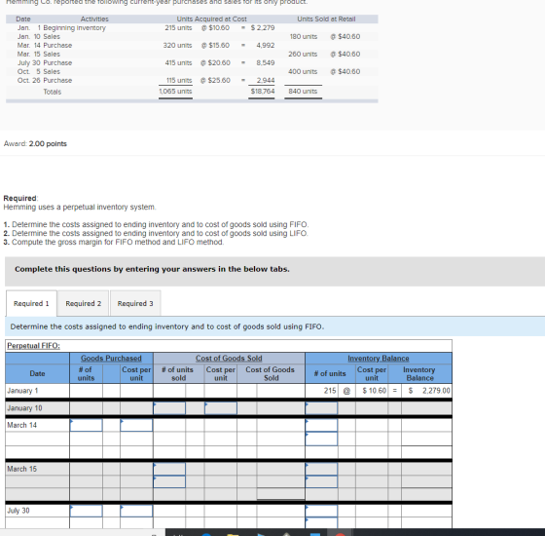This screenshot has width=545, height=536.
Task: Select March 14 second inventory balance units field
Action: pos(321,439)
